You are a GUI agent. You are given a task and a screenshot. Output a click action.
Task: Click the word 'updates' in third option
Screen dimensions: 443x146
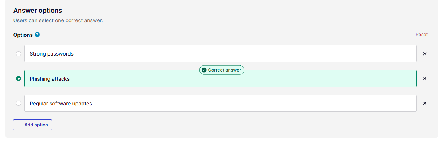[x=82, y=104]
